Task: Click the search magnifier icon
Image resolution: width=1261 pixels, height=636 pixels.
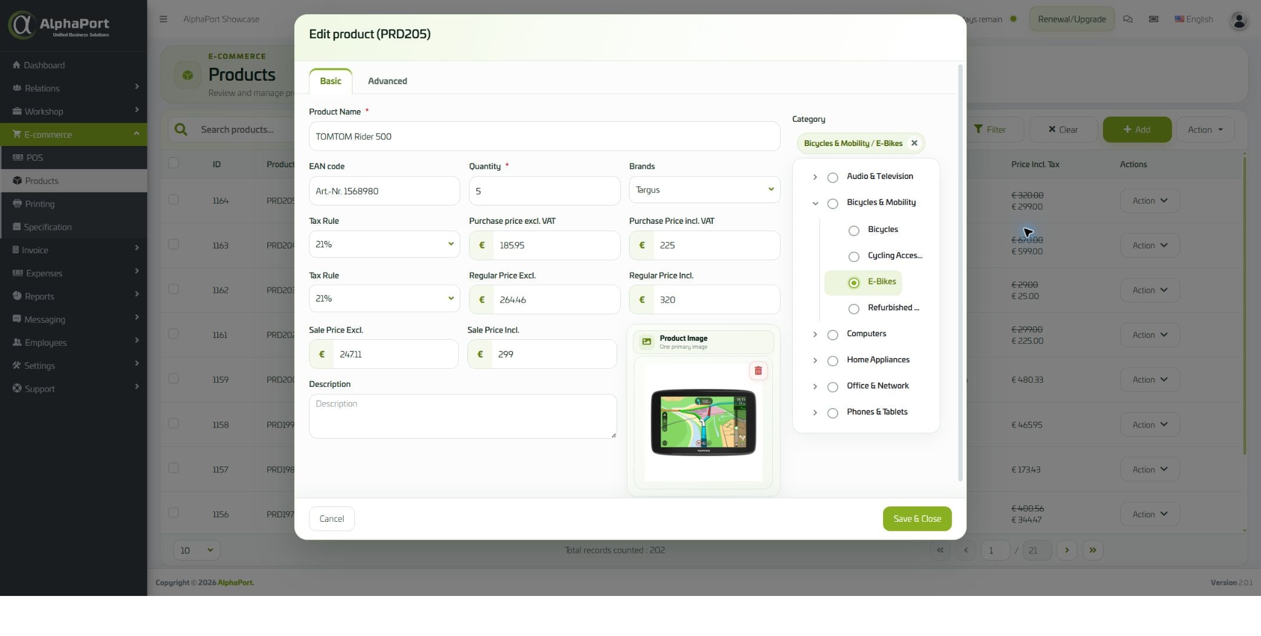Action: (x=181, y=130)
